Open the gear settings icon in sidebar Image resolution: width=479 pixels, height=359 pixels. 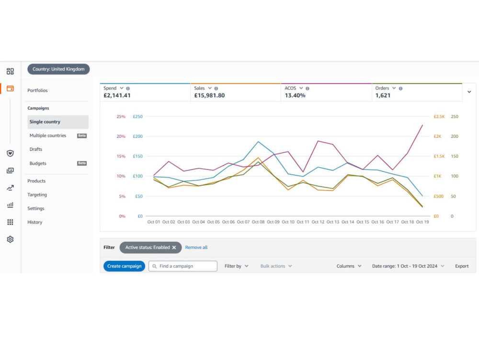tap(10, 239)
